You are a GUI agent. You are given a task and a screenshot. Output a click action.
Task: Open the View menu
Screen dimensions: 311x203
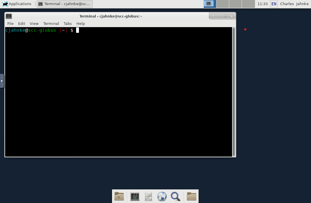click(x=34, y=23)
